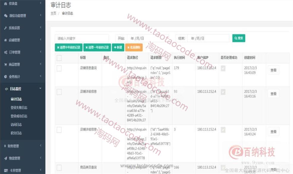Expand the 财务管理 submenu arrow

point(40,146)
